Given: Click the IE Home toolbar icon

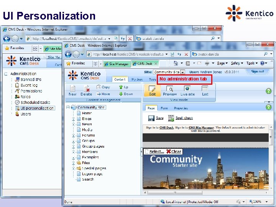Looking at the screenshot, I should click(x=176, y=63).
